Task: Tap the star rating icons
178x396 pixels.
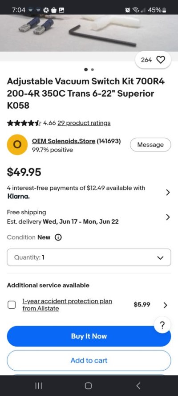Action: 24,123
